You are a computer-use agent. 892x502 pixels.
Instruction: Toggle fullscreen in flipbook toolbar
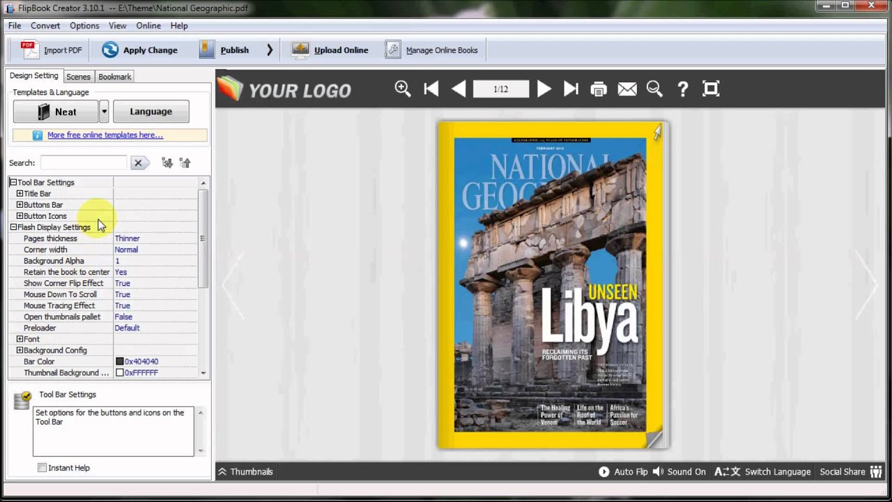click(711, 89)
